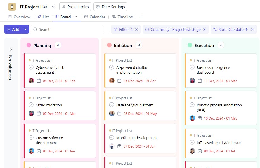Screen dimensions: 260x168
Task: Open Date Settings
Action: pos(110,7)
